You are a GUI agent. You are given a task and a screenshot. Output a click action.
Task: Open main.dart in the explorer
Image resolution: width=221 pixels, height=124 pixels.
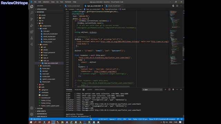pos(46,74)
